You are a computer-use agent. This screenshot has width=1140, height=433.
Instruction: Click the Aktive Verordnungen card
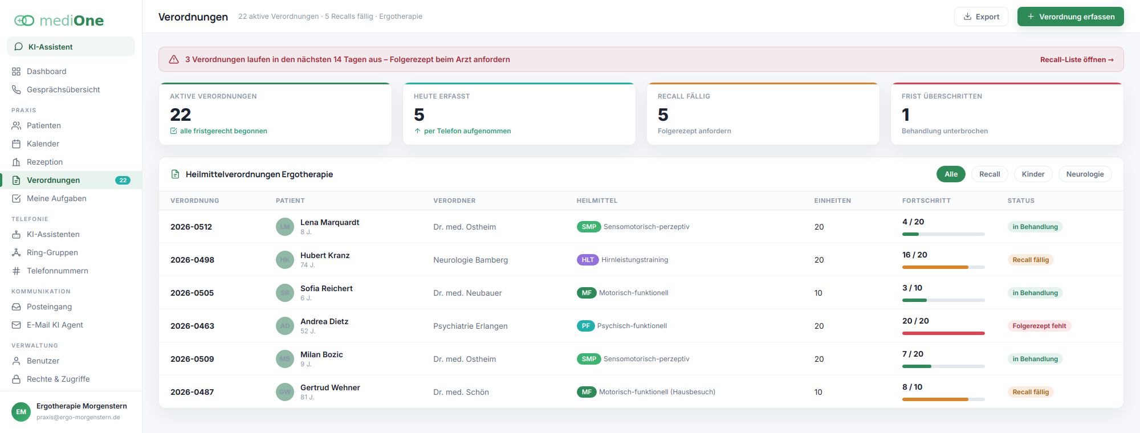pos(275,113)
